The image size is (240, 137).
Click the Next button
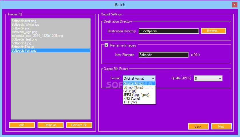(221, 126)
